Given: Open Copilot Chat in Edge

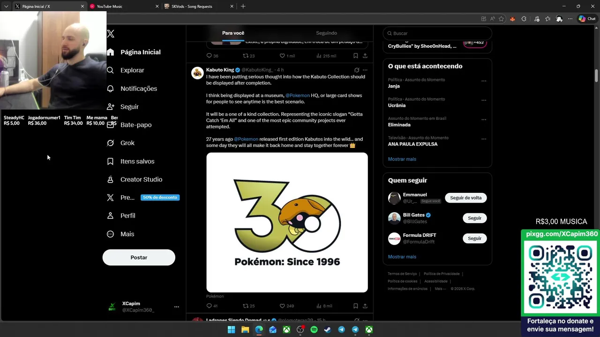Looking at the screenshot, I should coord(587,19).
